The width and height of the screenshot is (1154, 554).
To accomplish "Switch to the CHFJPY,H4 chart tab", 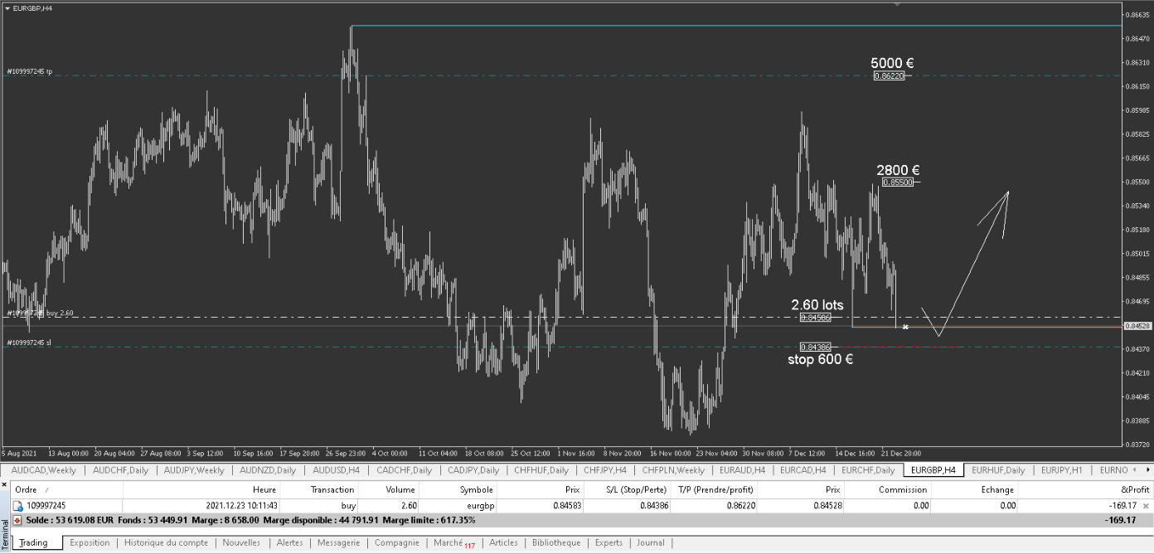I will click(x=605, y=470).
